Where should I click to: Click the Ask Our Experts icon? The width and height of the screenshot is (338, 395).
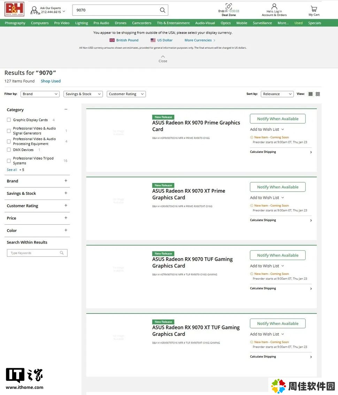34,10
